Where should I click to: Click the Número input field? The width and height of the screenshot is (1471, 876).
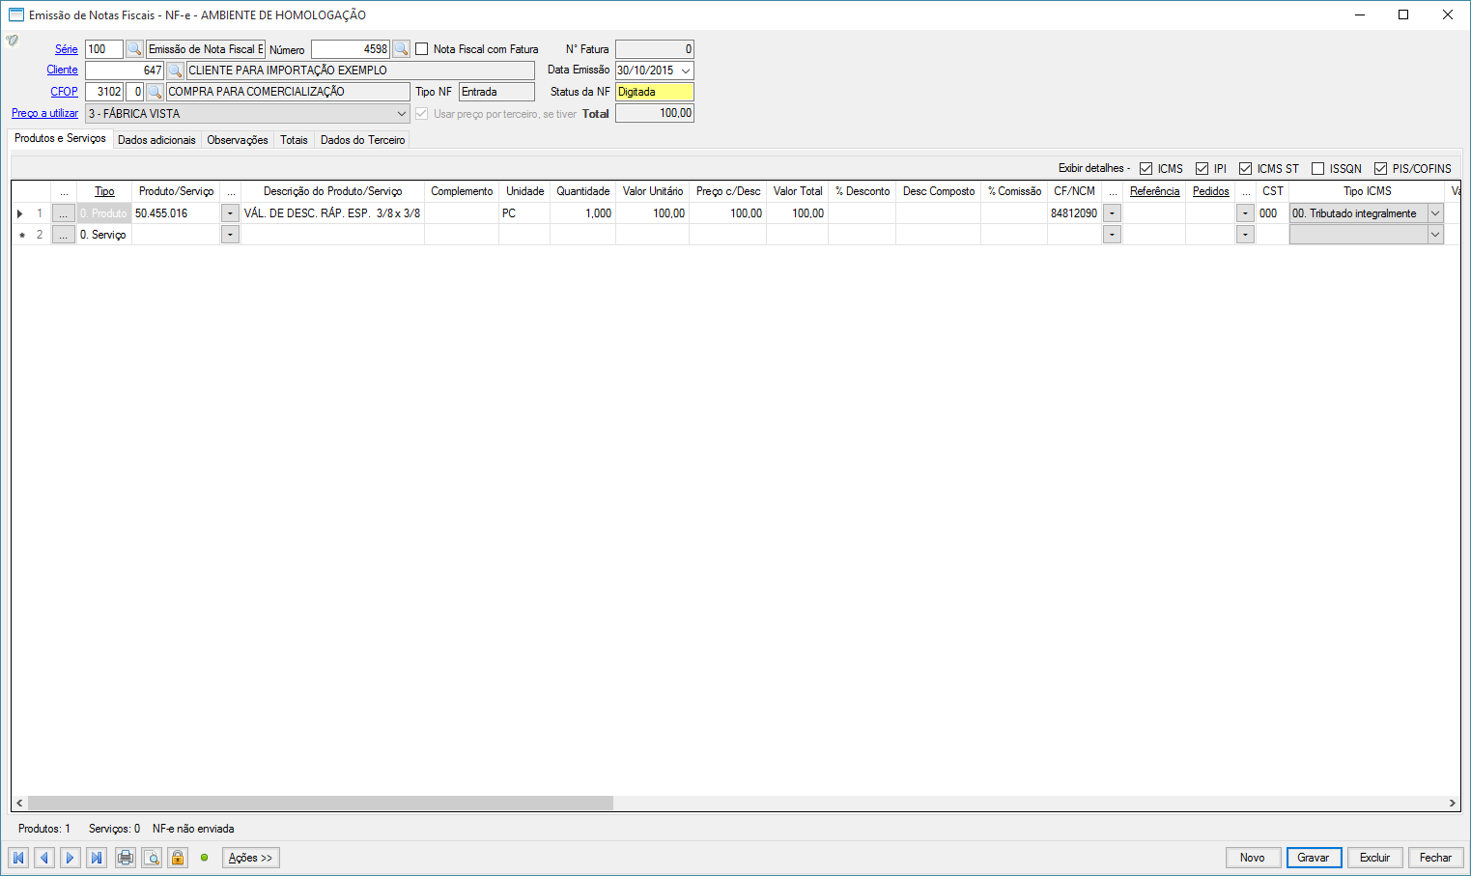351,49
